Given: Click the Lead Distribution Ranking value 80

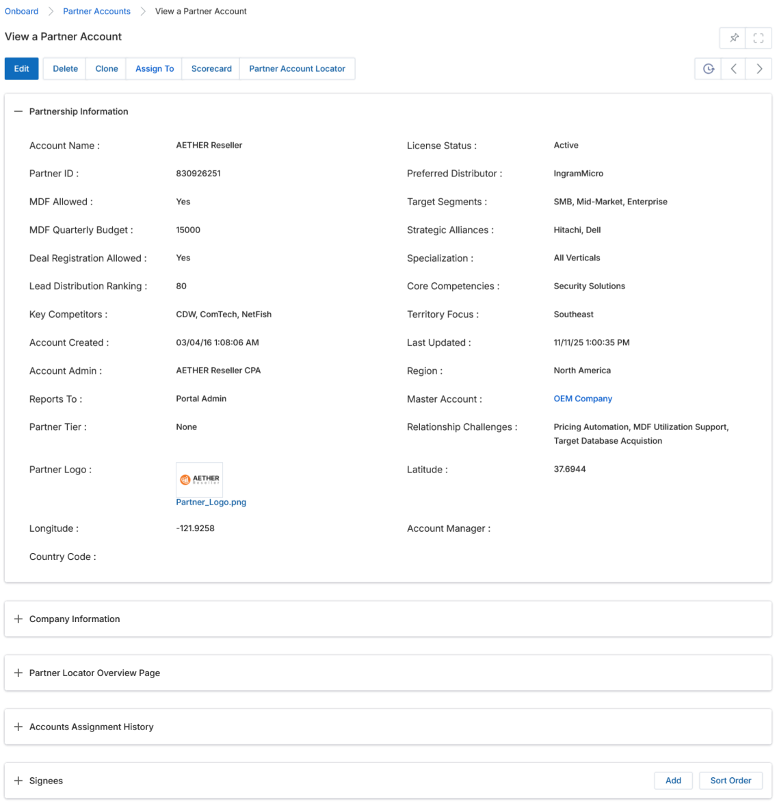Looking at the screenshot, I should (x=181, y=286).
